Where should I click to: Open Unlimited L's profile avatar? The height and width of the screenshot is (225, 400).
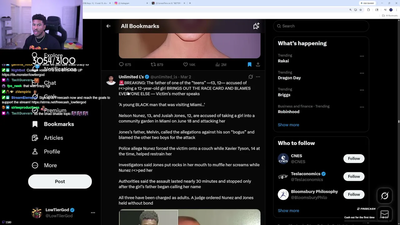tap(111, 80)
